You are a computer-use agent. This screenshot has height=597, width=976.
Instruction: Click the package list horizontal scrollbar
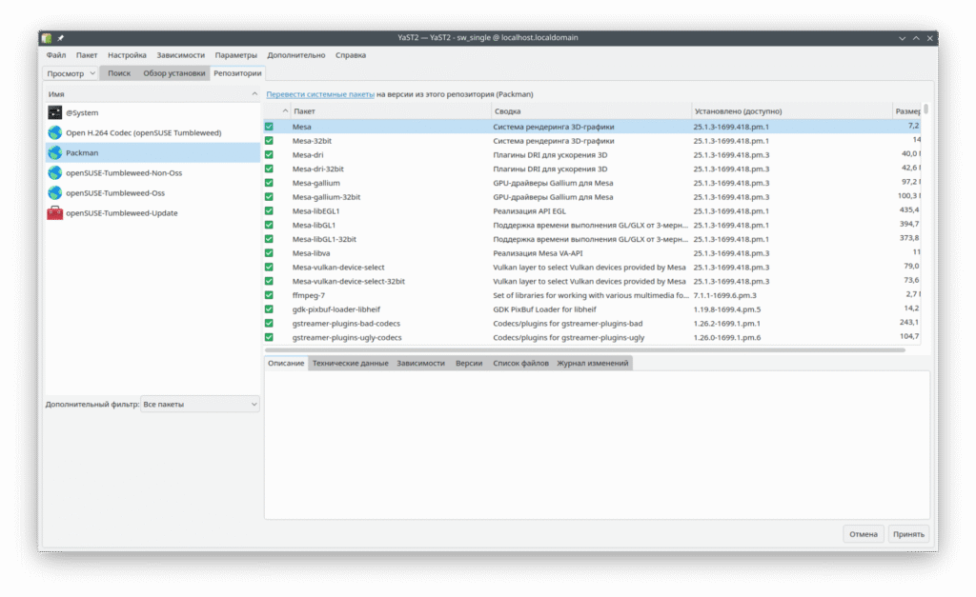pos(585,350)
